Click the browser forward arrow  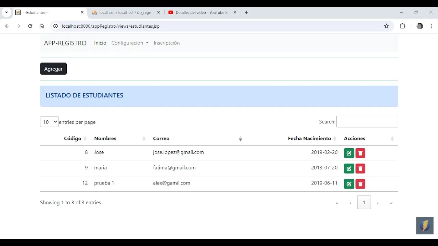click(x=18, y=26)
